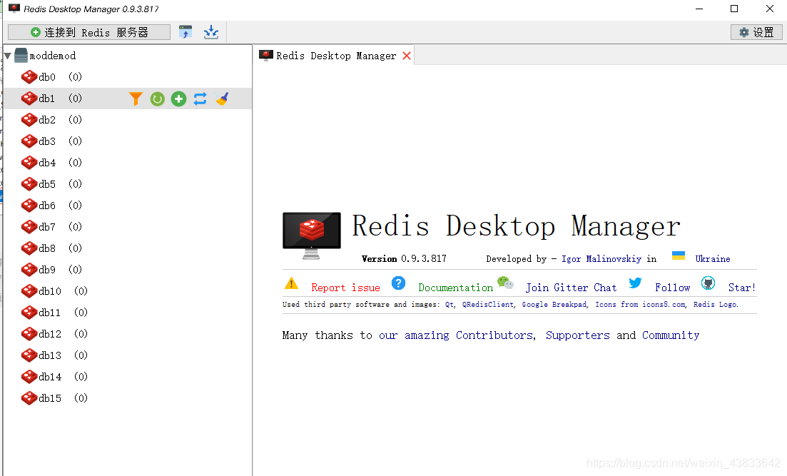The image size is (787, 476).
Task: Open the Community link
Action: [671, 335]
